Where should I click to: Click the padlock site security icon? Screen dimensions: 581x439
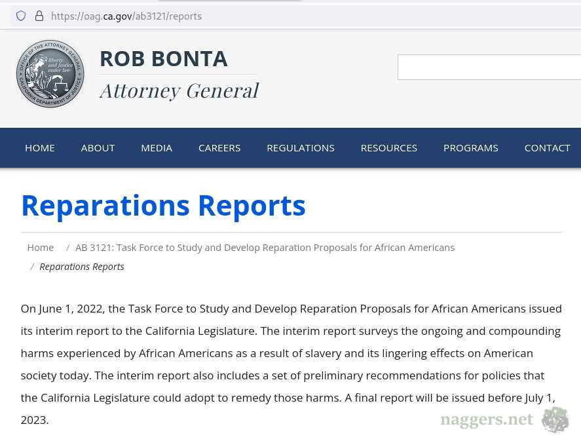coord(39,16)
